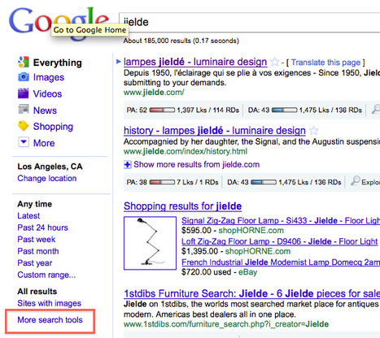Click www.jielde.com/index/history.html URL
The height and width of the screenshot is (338, 380).
tap(186, 151)
